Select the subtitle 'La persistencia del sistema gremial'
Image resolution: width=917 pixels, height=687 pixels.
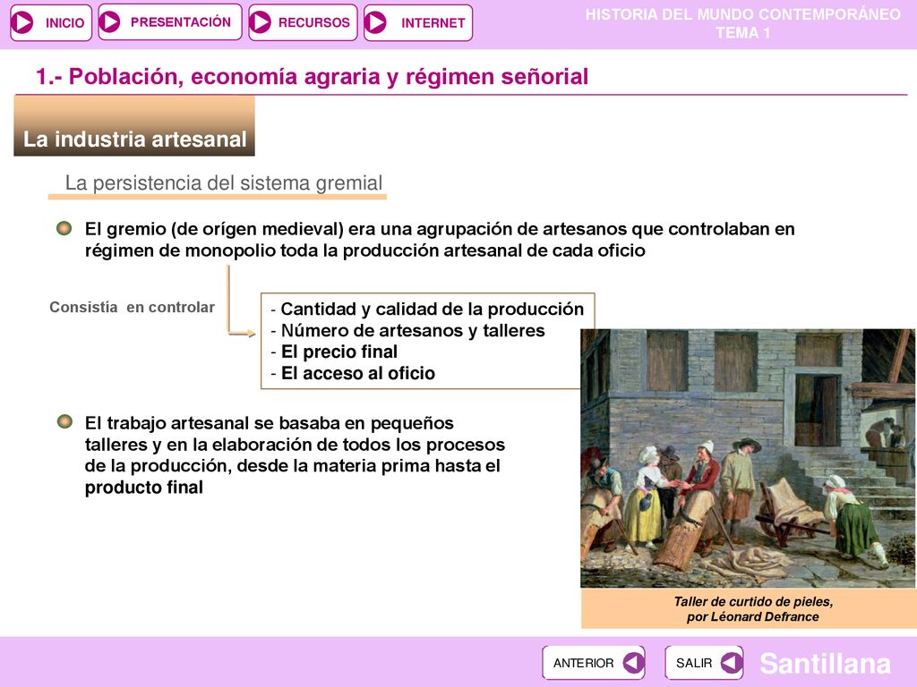223,182
